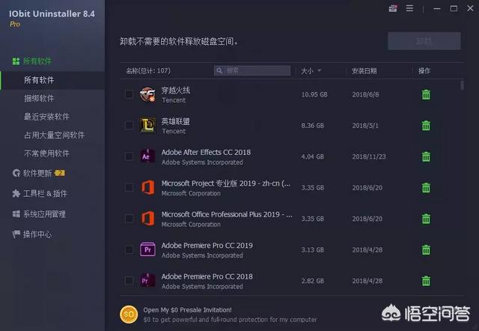479x331 pixels.
Task: Click the 名称(总计: 107) column header
Action: (x=148, y=71)
